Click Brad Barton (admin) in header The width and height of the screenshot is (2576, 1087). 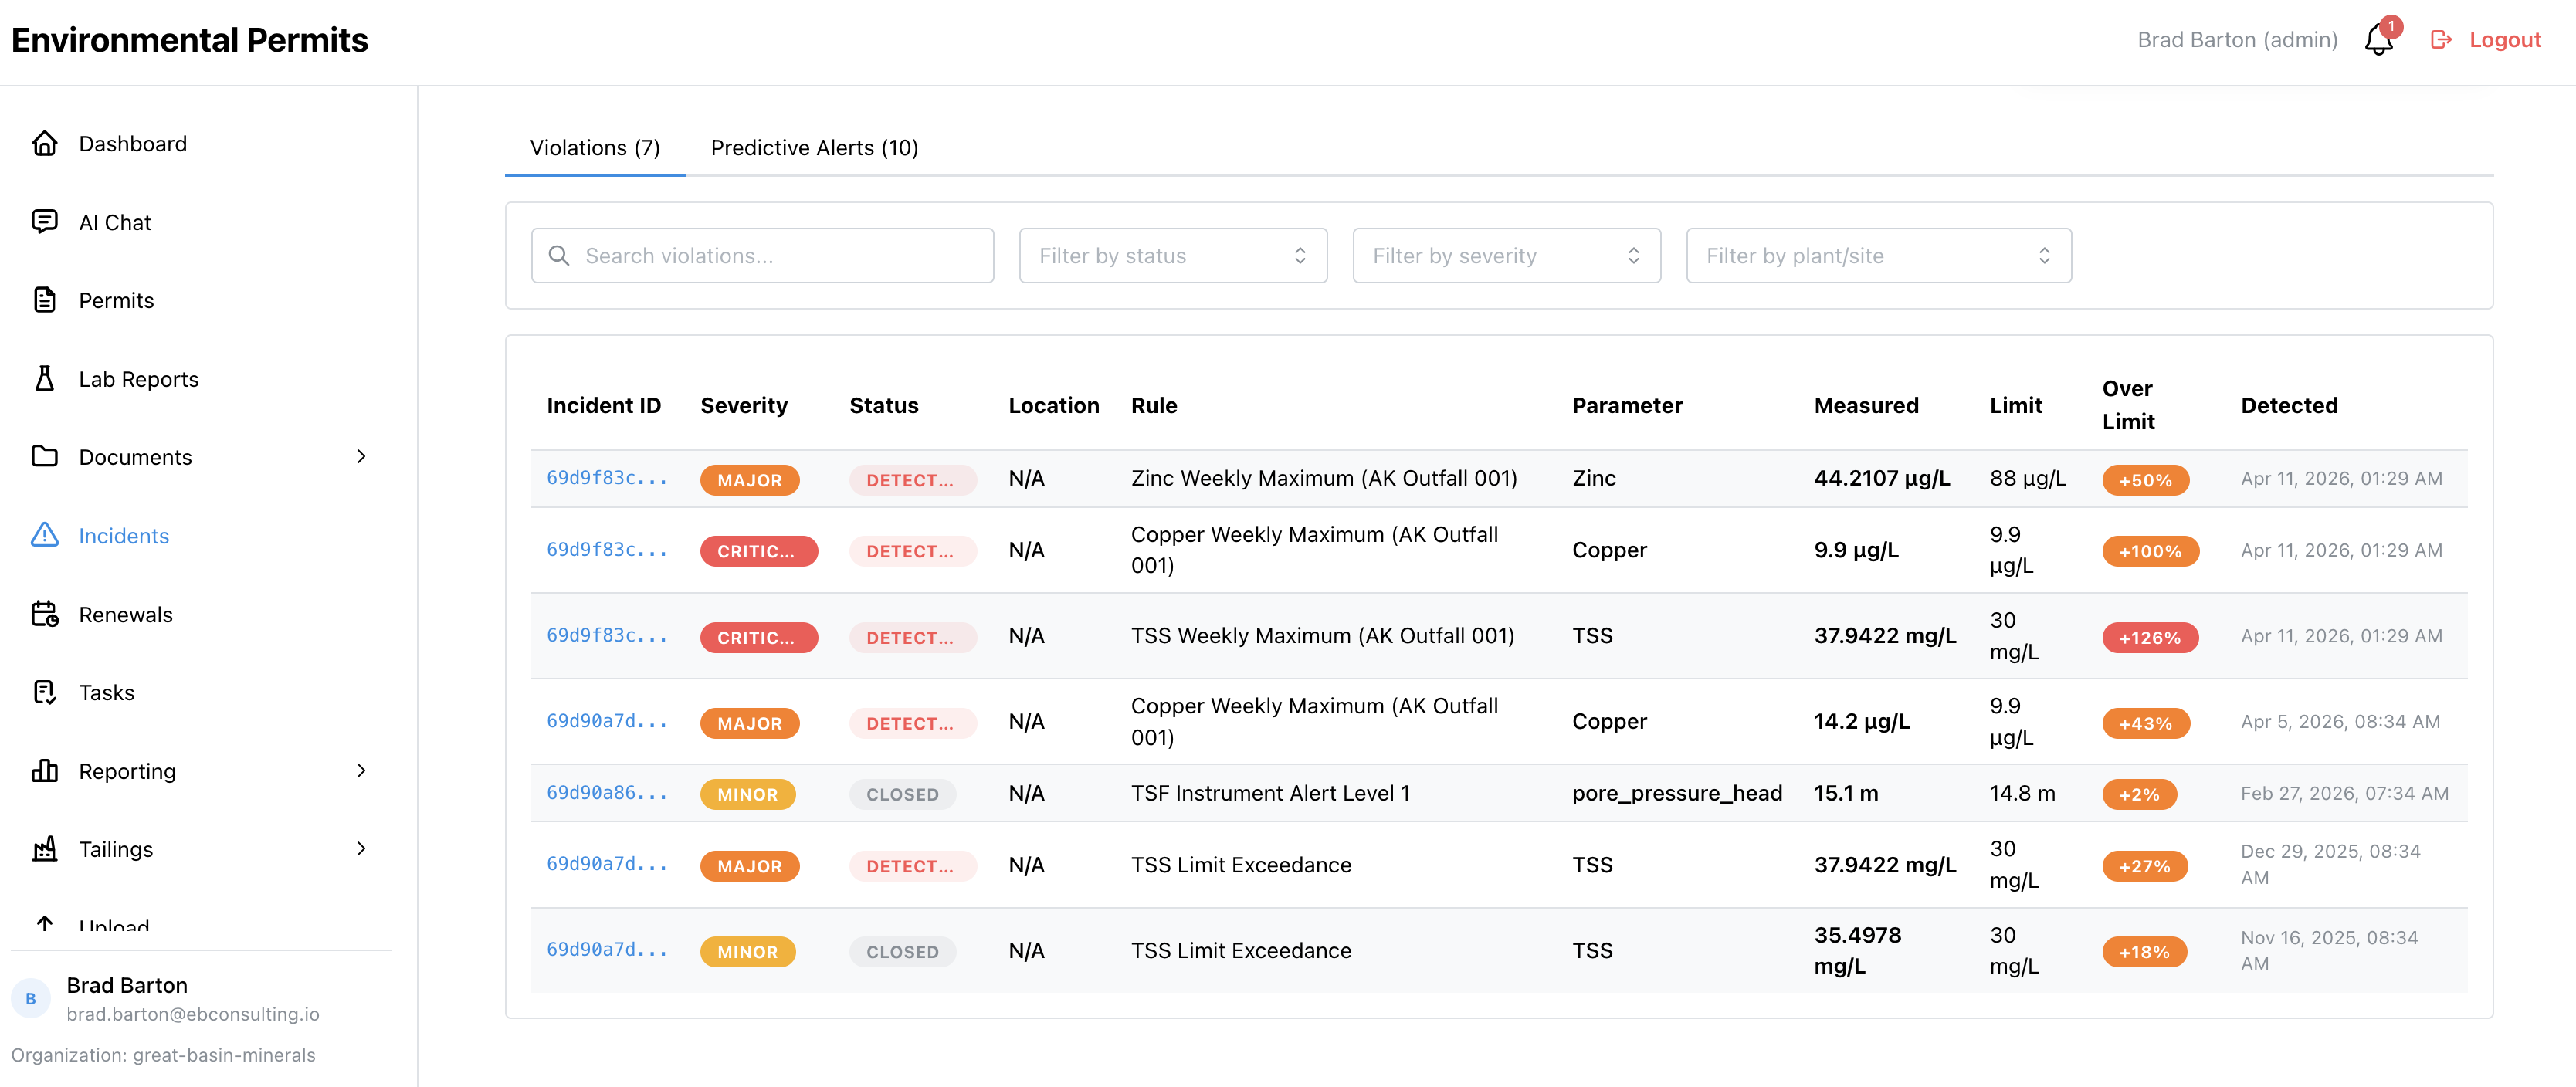tap(2236, 40)
